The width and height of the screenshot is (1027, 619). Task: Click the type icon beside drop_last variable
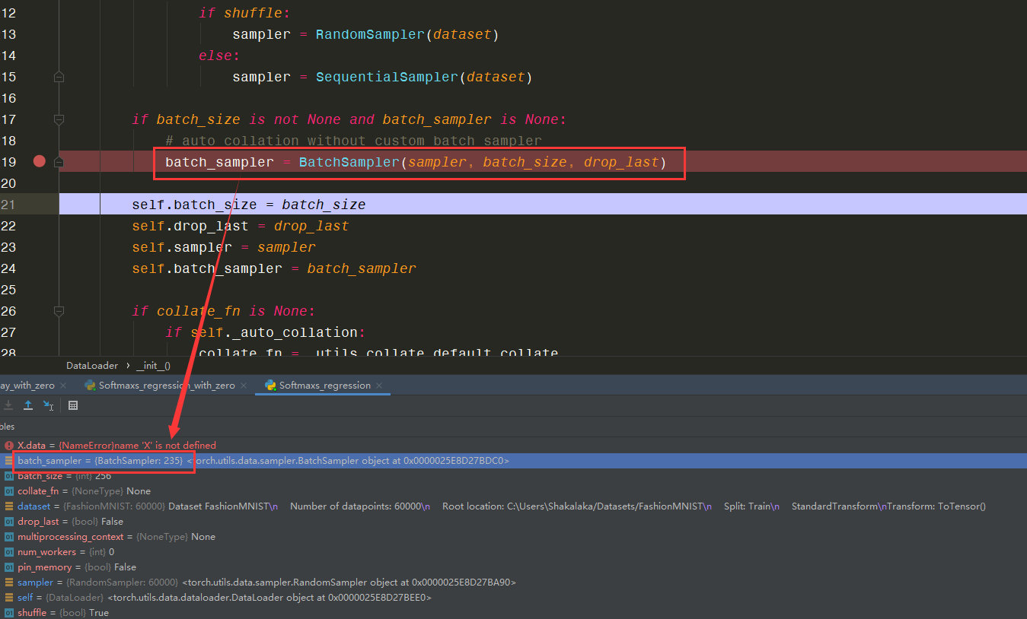(x=9, y=522)
